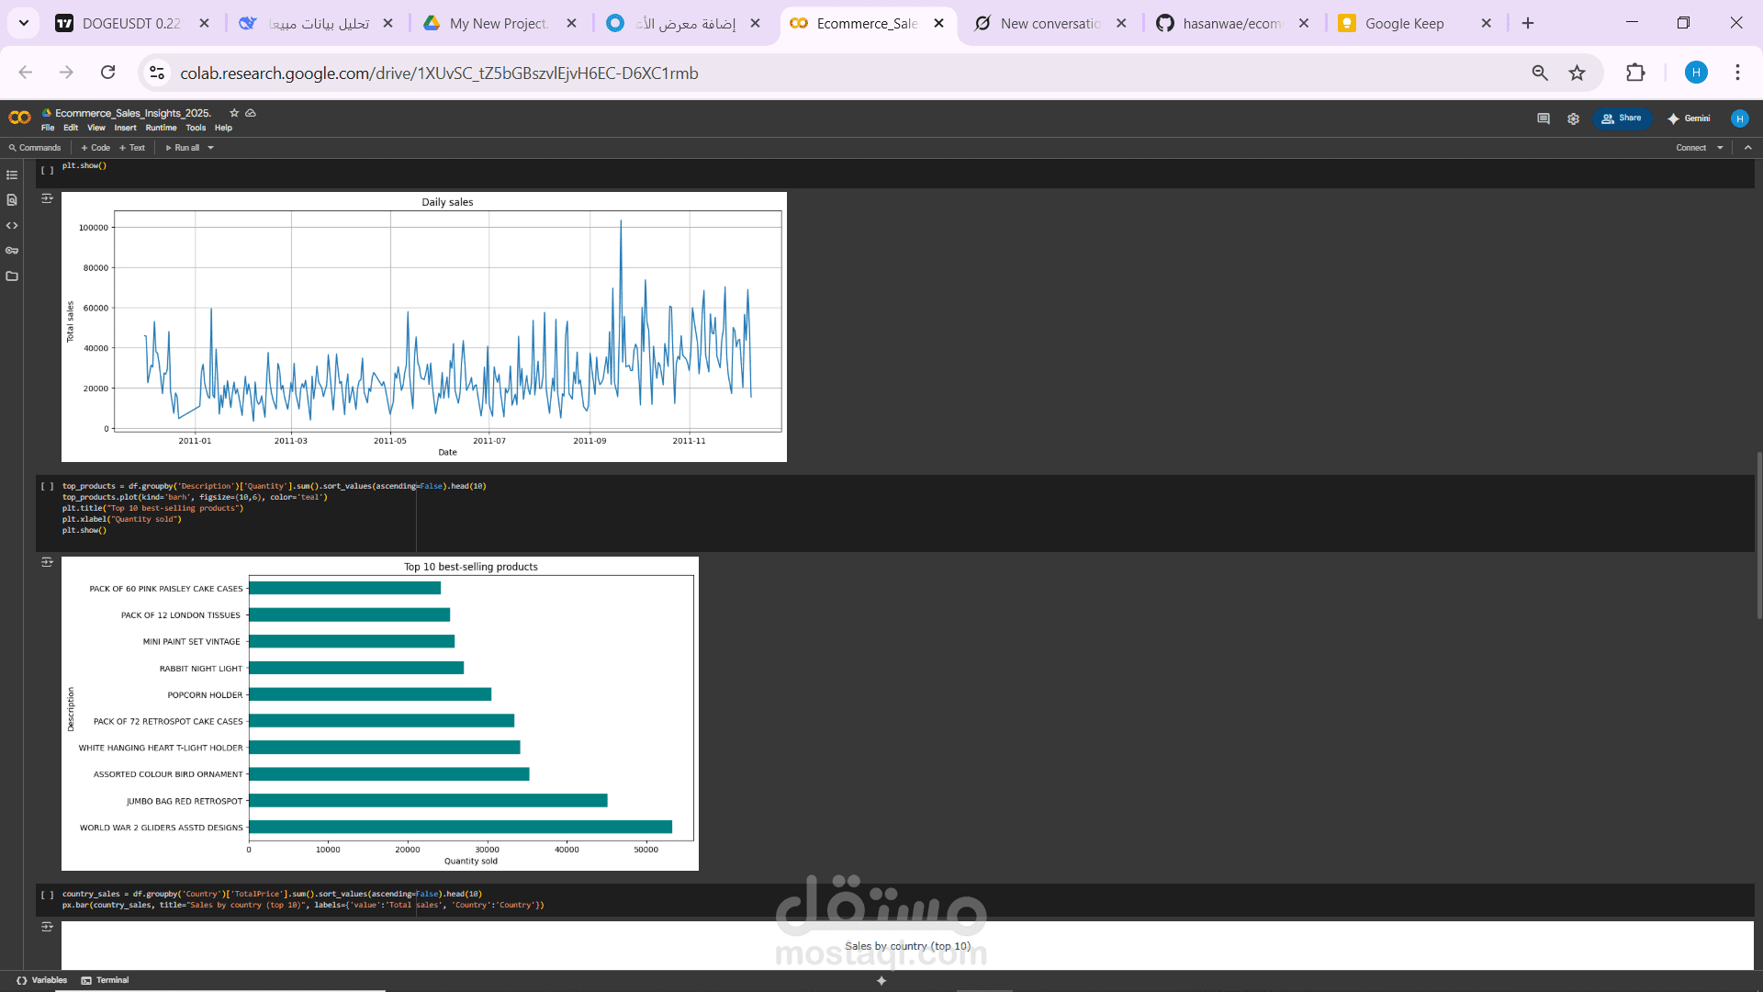Bookmark this page with the star
Image resolution: width=1763 pixels, height=992 pixels.
click(1577, 73)
